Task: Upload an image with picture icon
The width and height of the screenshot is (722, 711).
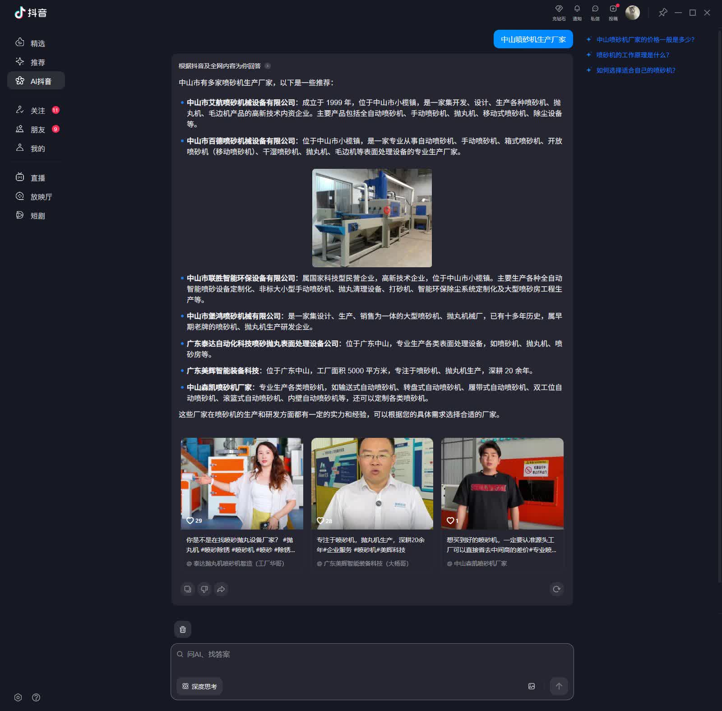Action: tap(532, 686)
